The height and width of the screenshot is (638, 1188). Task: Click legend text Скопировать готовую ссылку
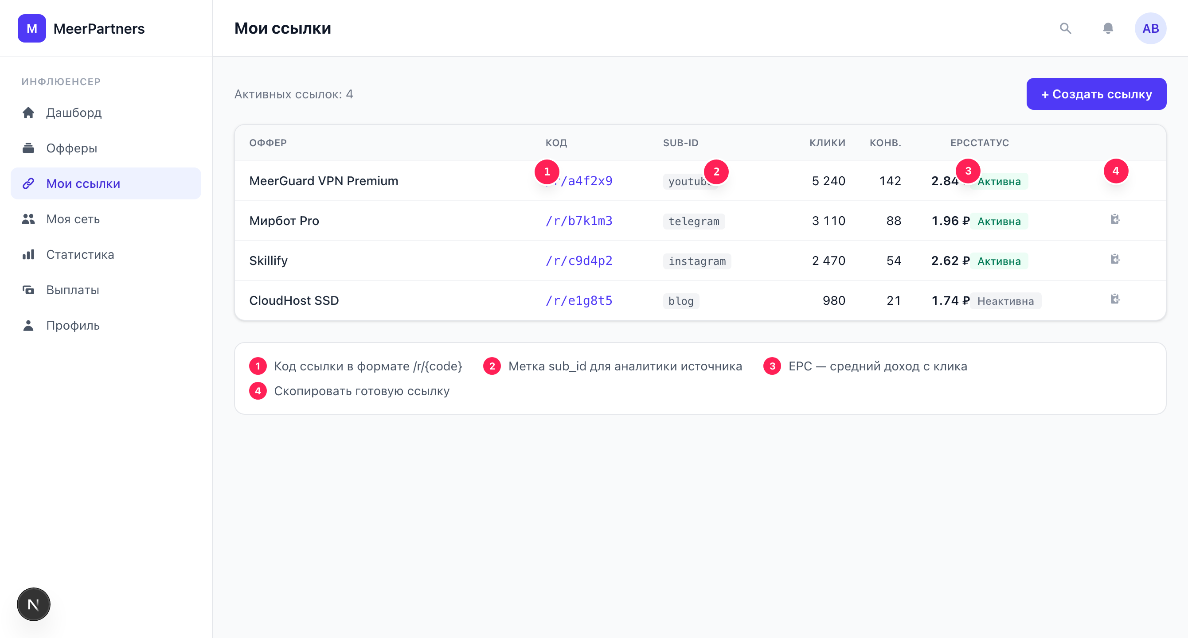[362, 391]
